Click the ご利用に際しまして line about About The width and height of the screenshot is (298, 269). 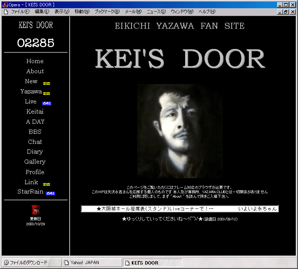[x=179, y=197]
